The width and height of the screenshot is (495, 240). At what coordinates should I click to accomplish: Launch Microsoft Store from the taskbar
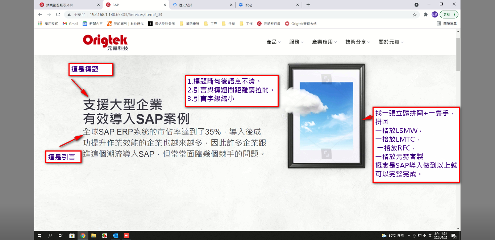[72, 235]
